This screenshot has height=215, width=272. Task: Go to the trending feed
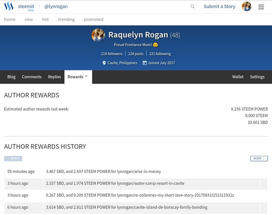point(66,19)
